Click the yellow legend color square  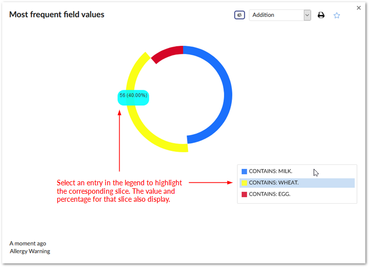[244, 183]
